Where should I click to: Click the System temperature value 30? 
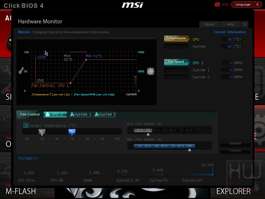pos(229,46)
